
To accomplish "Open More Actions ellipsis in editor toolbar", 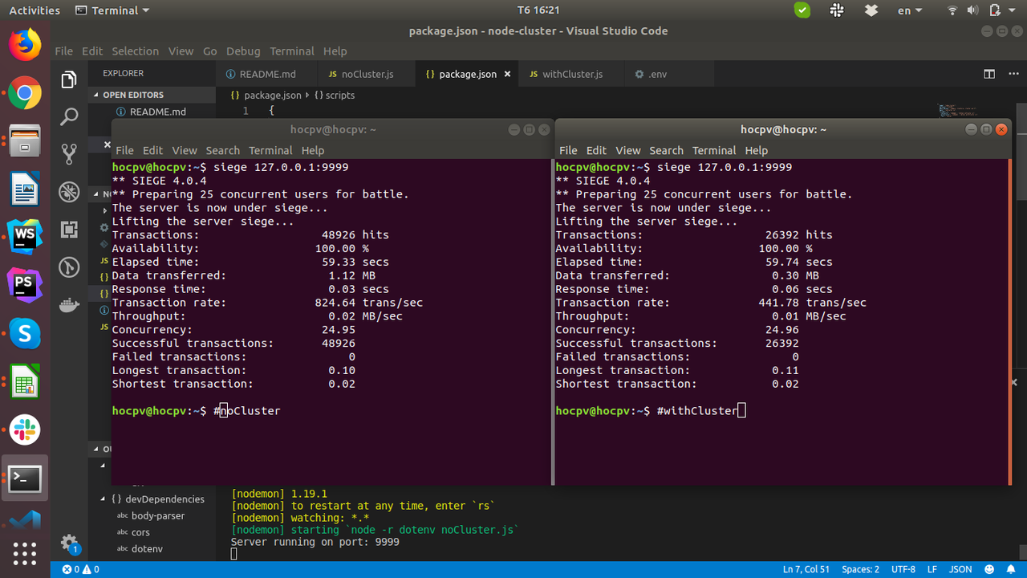I will coord(1012,74).
